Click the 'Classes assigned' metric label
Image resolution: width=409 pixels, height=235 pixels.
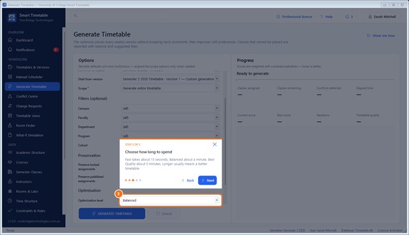249,88
